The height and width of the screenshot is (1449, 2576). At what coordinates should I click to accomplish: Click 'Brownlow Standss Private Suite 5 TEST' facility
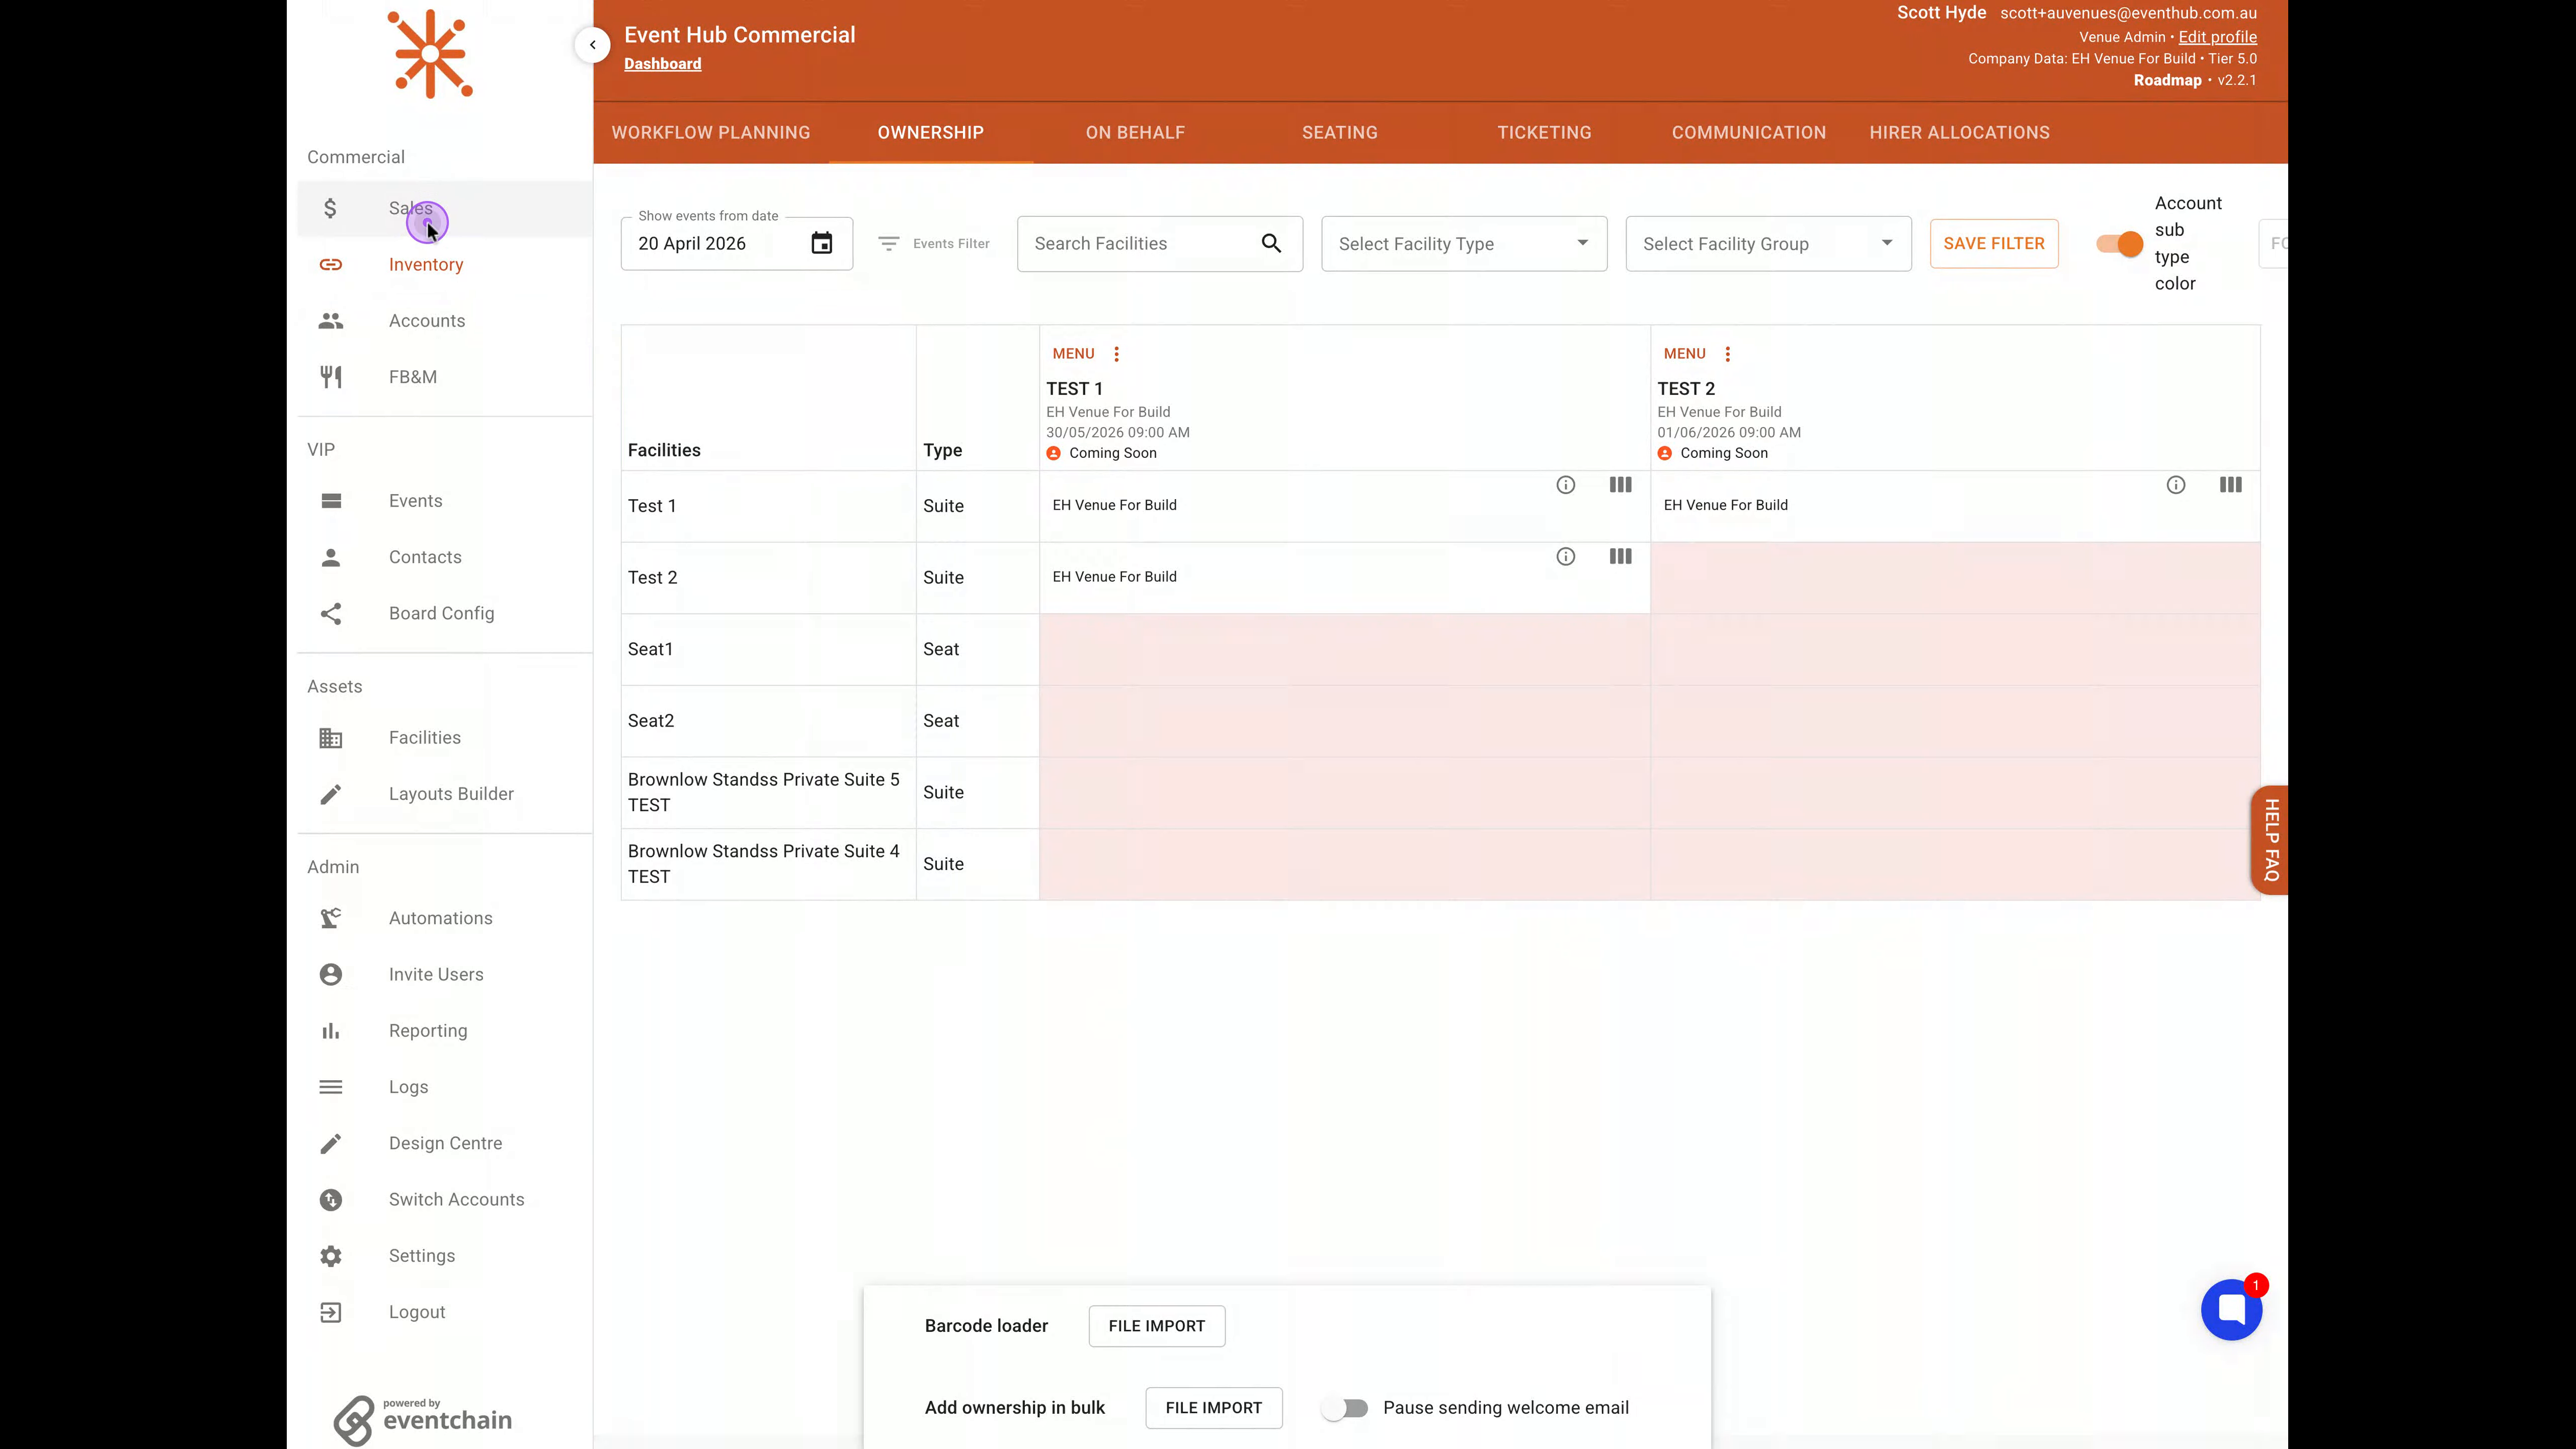coord(763,792)
